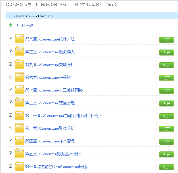This screenshot has width=178, height=173.
Task: Click folder icon for 第一章 数据挖掘概述
Action: [x=19, y=166]
